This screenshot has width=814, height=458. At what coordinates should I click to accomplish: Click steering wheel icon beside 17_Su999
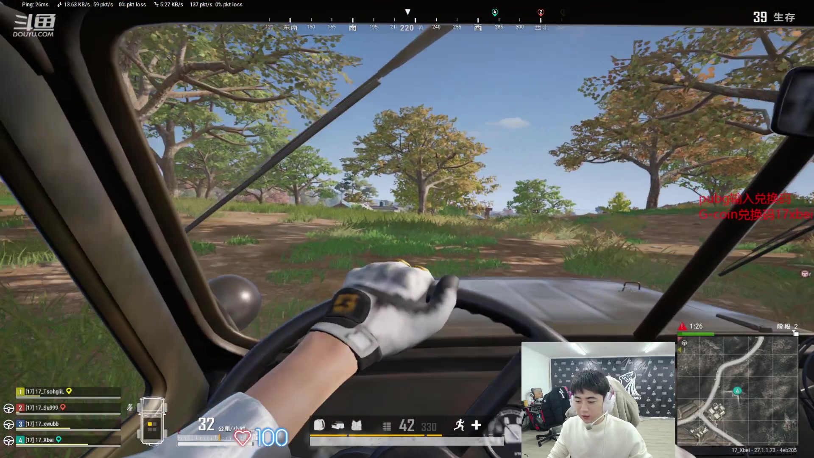pos(8,408)
